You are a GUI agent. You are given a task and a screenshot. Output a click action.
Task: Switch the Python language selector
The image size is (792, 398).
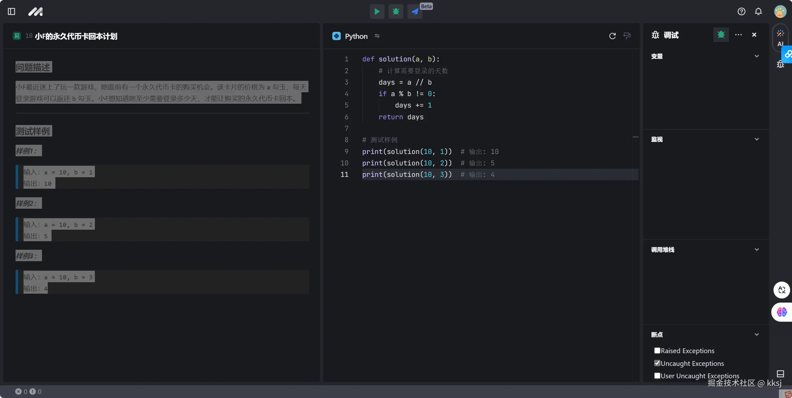(356, 36)
